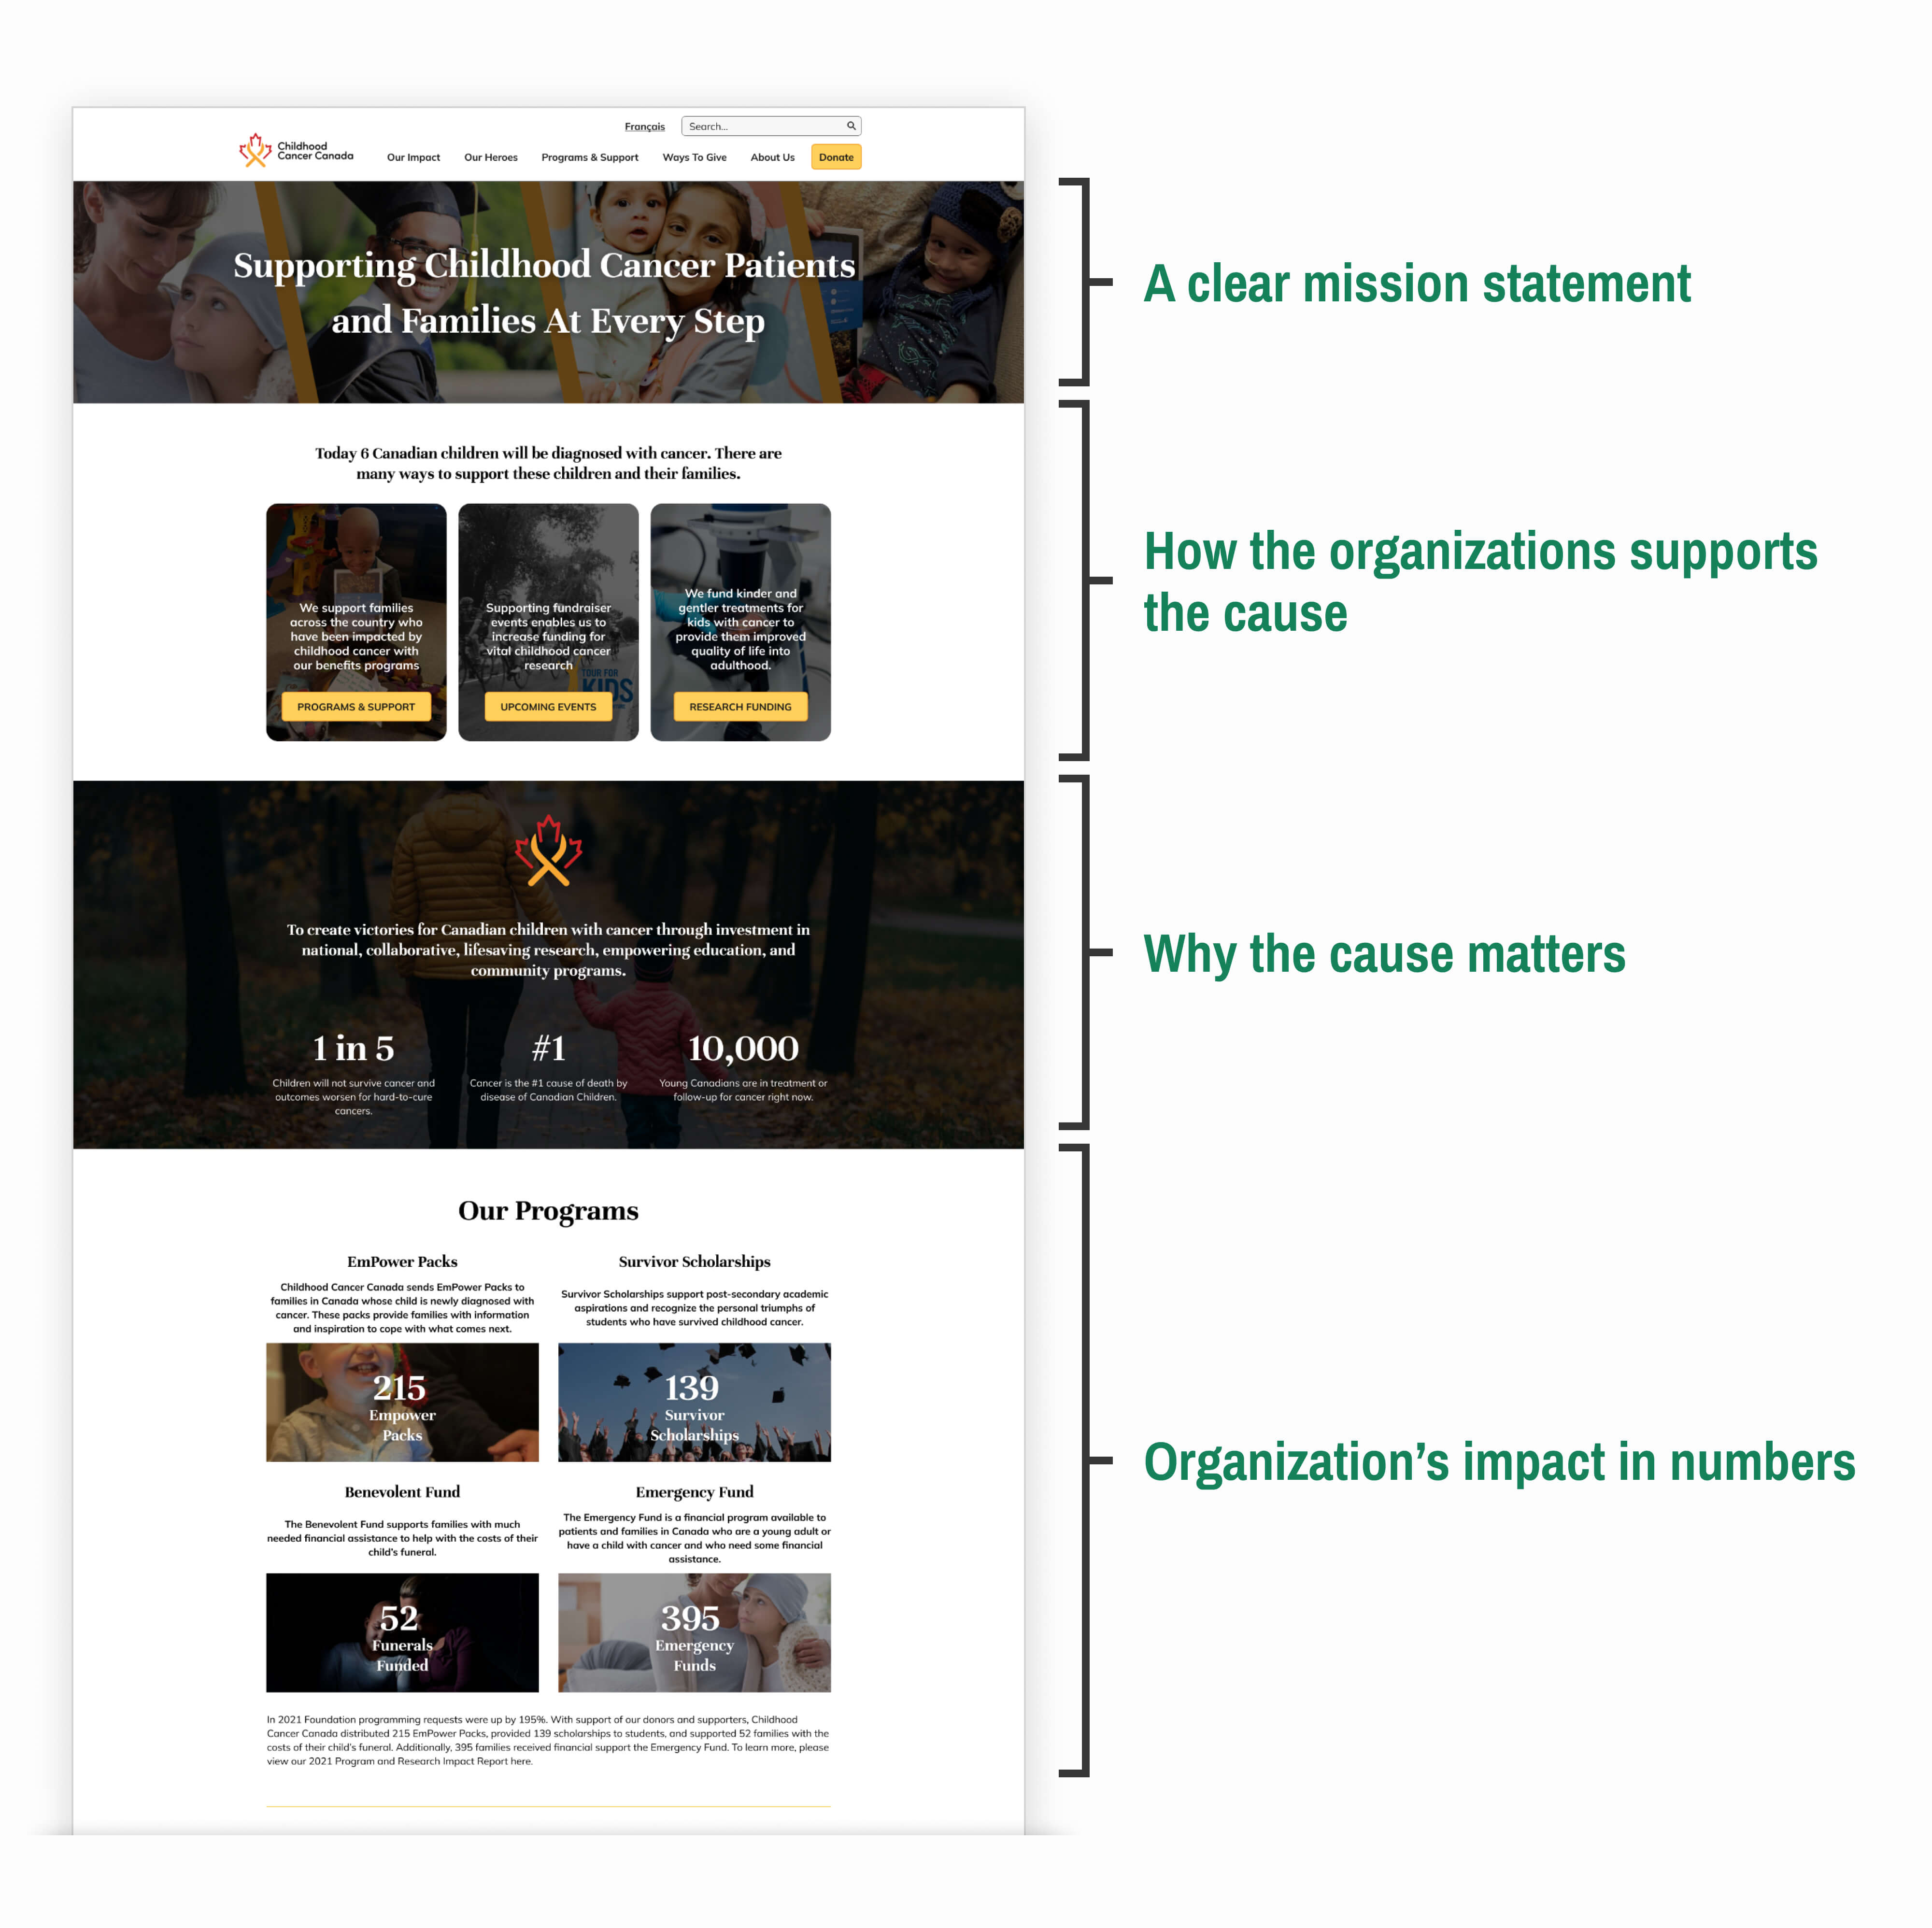This screenshot has height=1928, width=1932.
Task: Open the Our Impact menu
Action: click(413, 157)
